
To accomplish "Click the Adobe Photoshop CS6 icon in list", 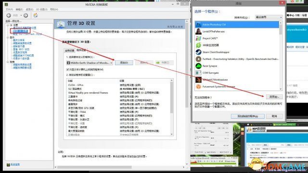I will click(x=198, y=24).
